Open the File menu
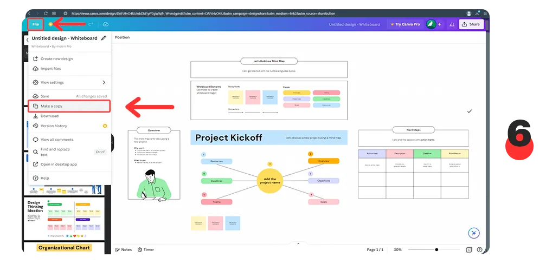Viewport: 552px width, 270px height. coord(36,24)
